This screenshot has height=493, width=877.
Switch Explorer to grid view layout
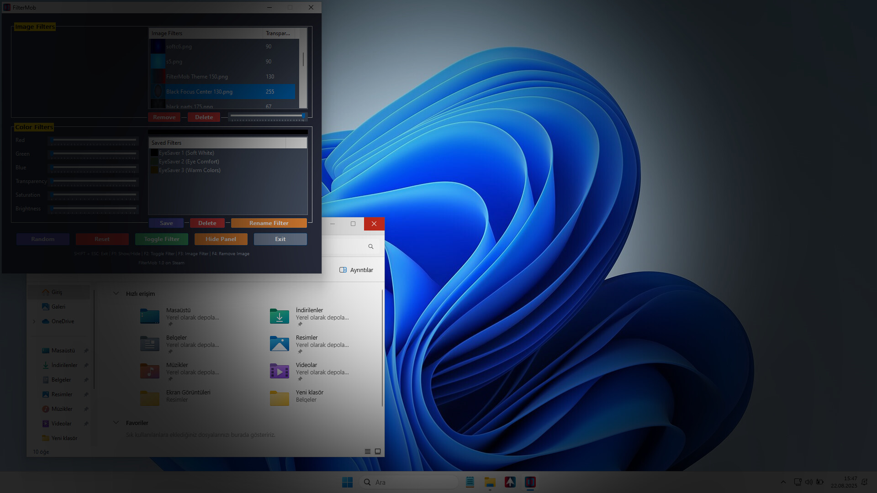click(377, 451)
